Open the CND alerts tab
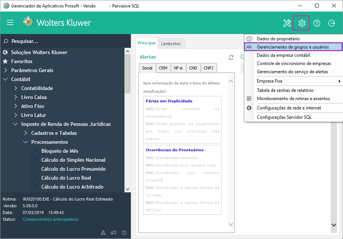This screenshot has height=239, width=343. [x=193, y=68]
